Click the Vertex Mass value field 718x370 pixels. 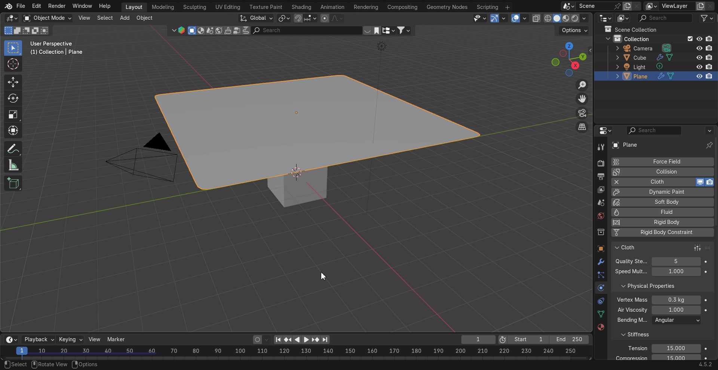[676, 300]
